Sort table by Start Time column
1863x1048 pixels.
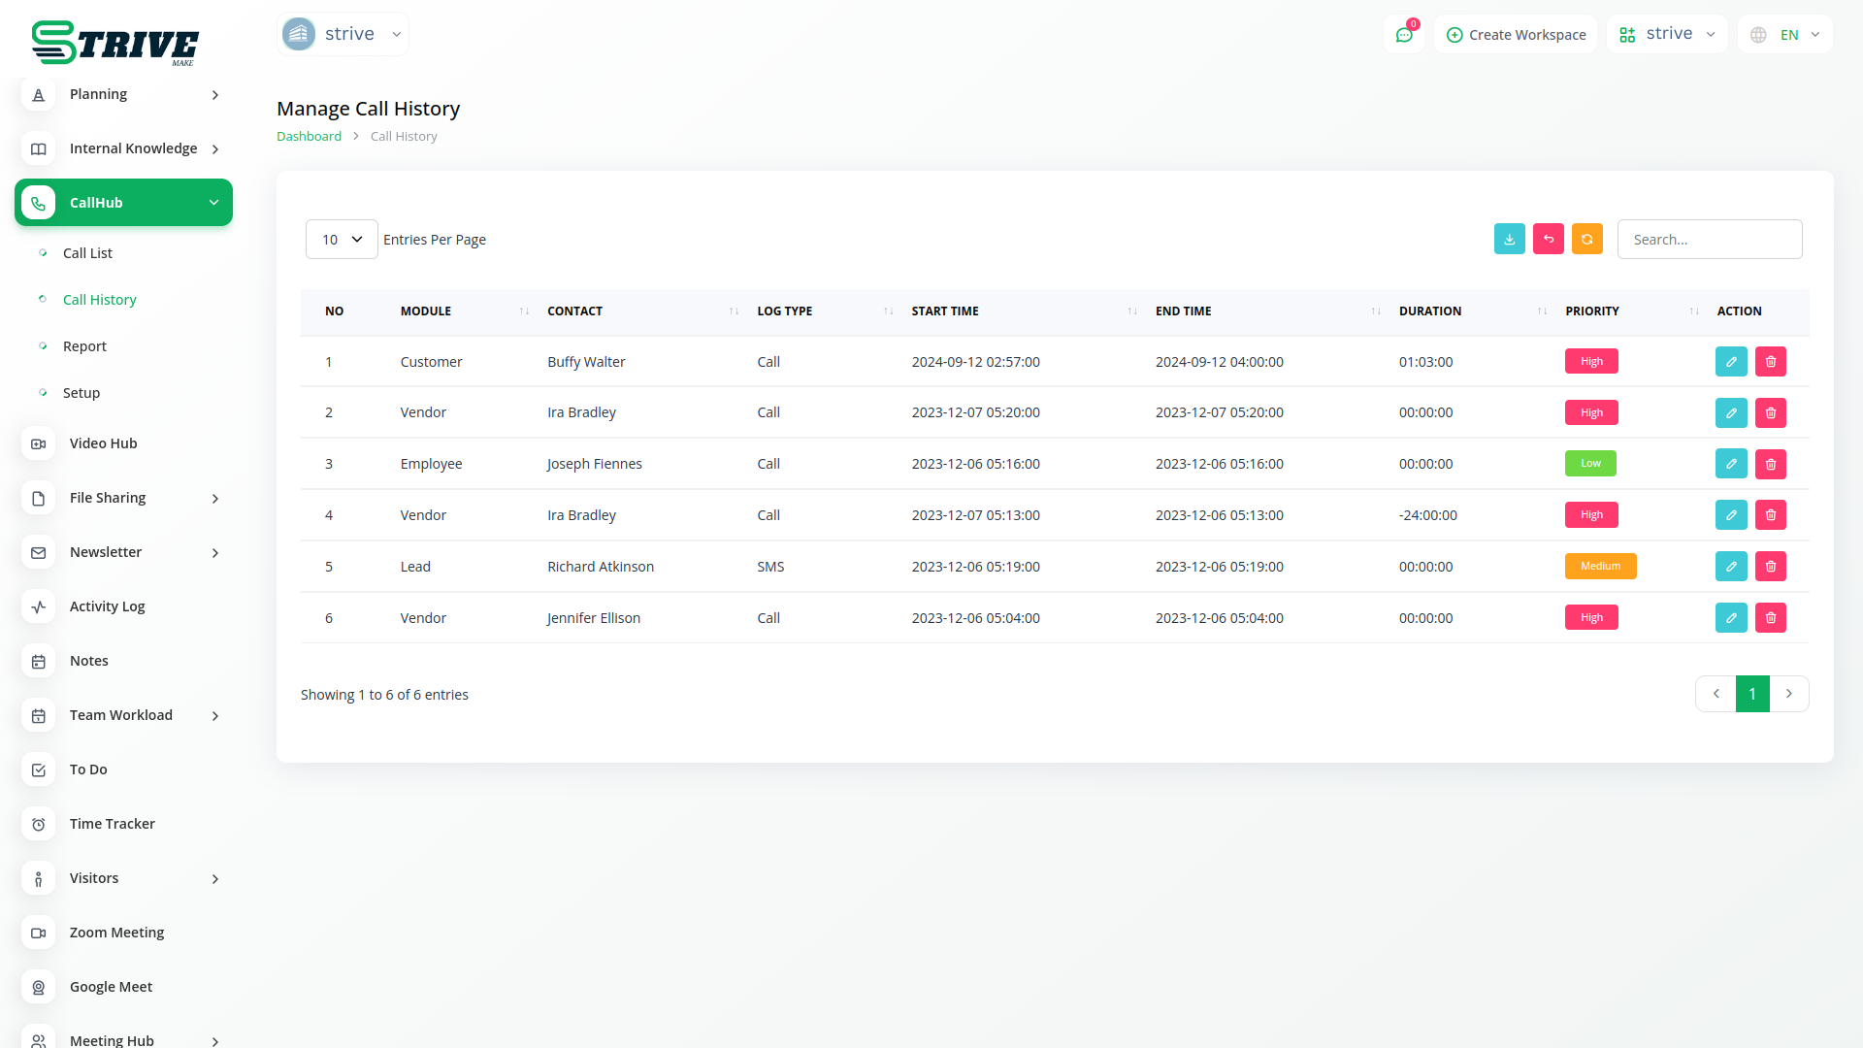(x=944, y=311)
